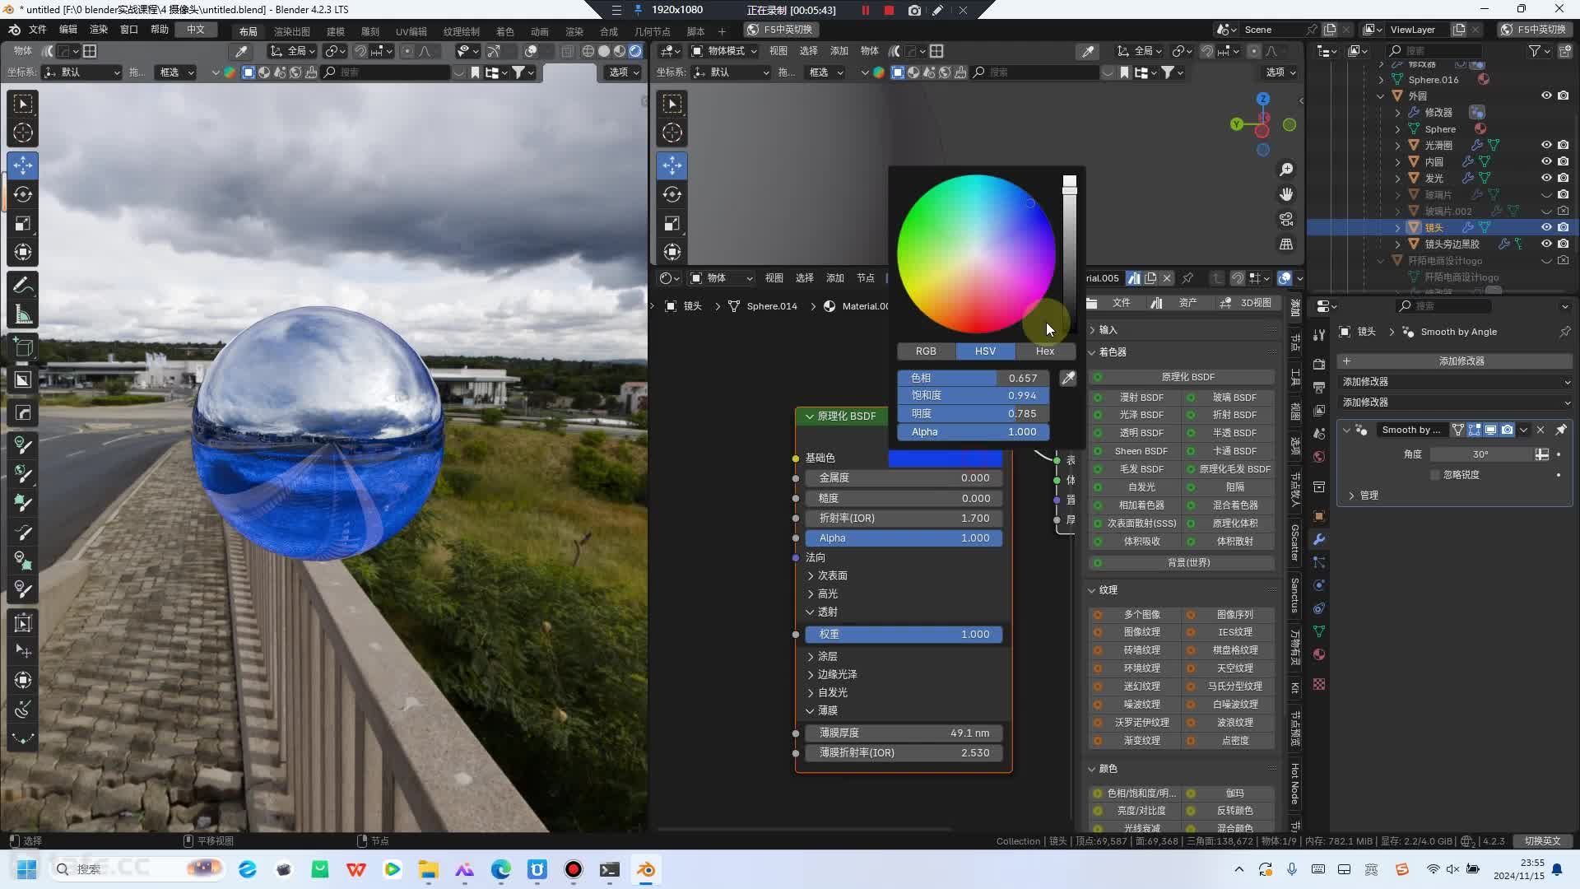Expand the 高光 section in BSDF node
Screen dimensions: 1580x889
pos(822,593)
